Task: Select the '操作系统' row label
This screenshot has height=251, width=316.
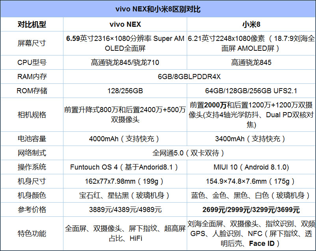Action: pyautogui.click(x=32, y=167)
